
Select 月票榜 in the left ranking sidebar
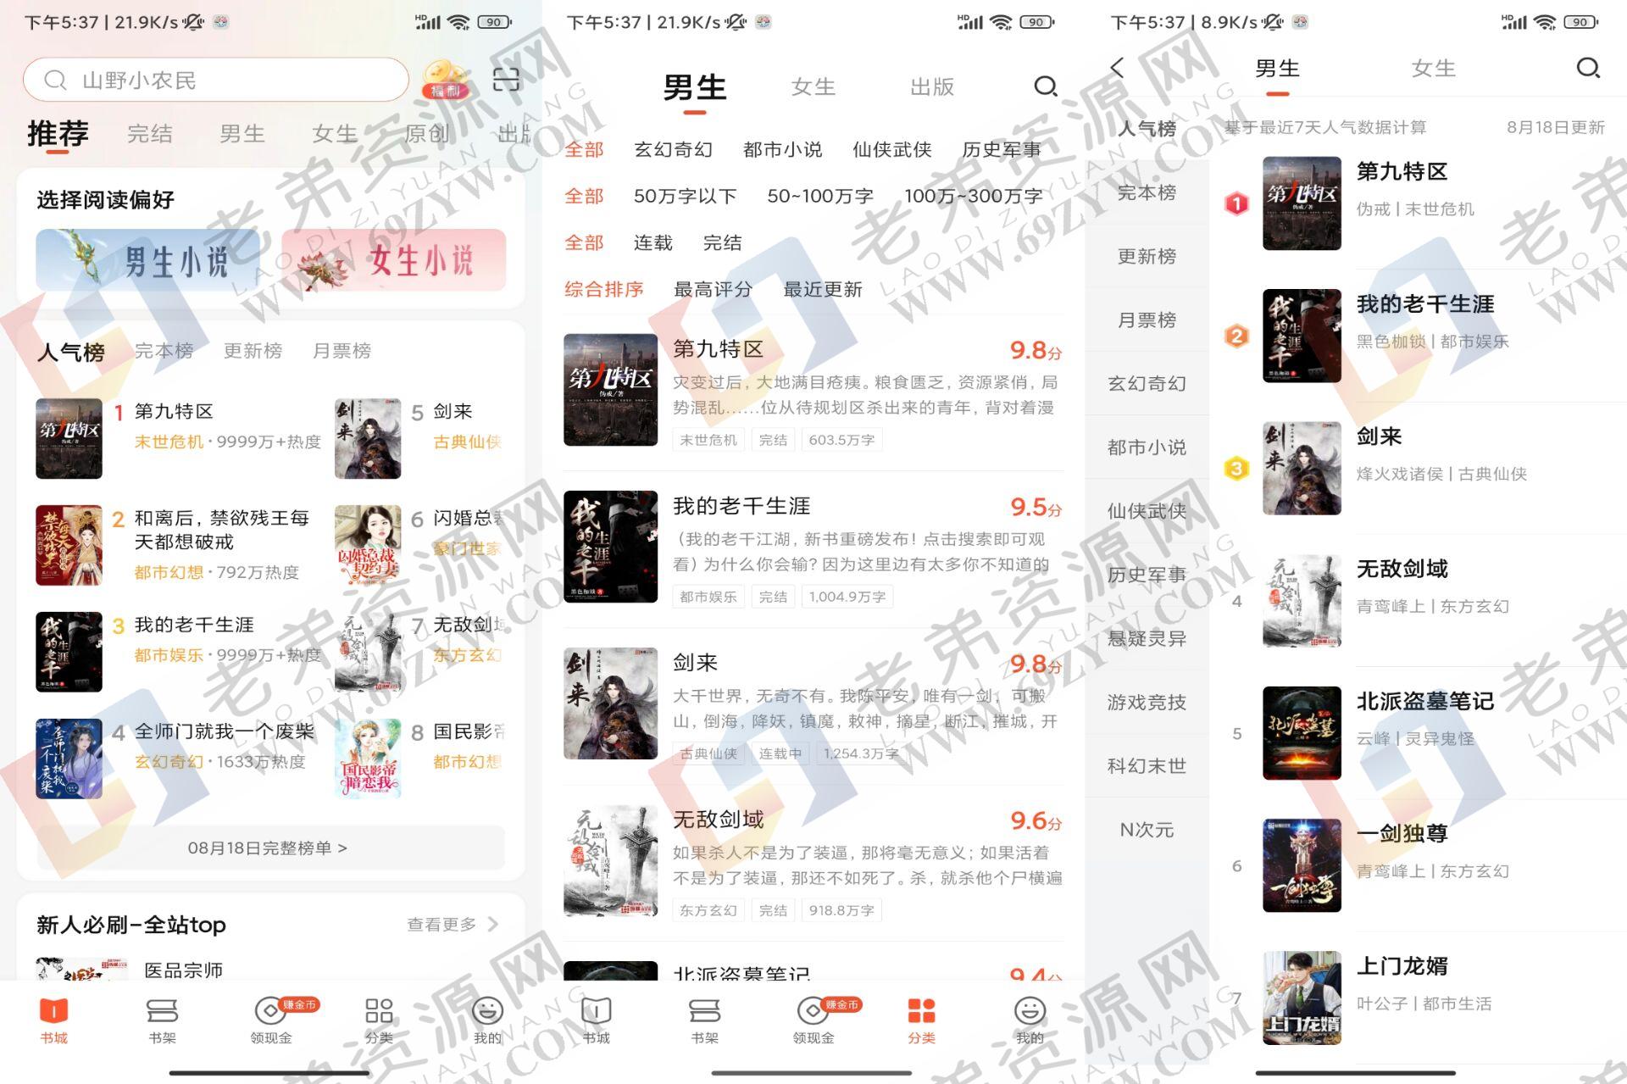point(1146,320)
